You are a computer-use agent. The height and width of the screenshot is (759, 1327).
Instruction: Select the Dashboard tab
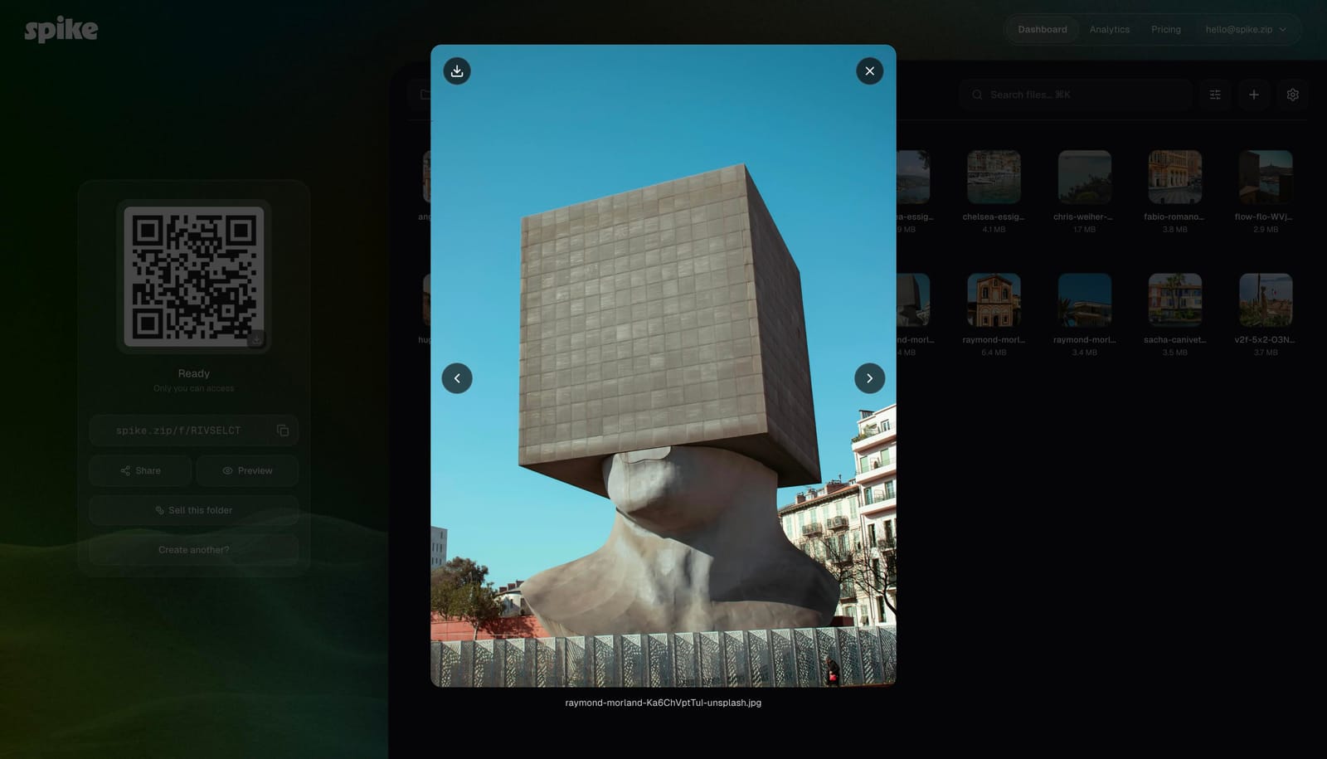tap(1043, 30)
